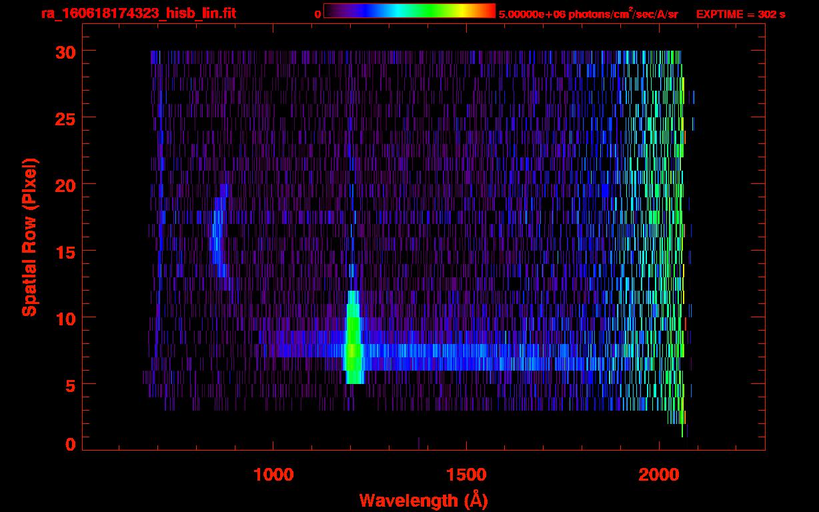Click the 5.00000e+06 photons intensity unit label
Screen dimensions: 819x512
pyautogui.click(x=588, y=14)
